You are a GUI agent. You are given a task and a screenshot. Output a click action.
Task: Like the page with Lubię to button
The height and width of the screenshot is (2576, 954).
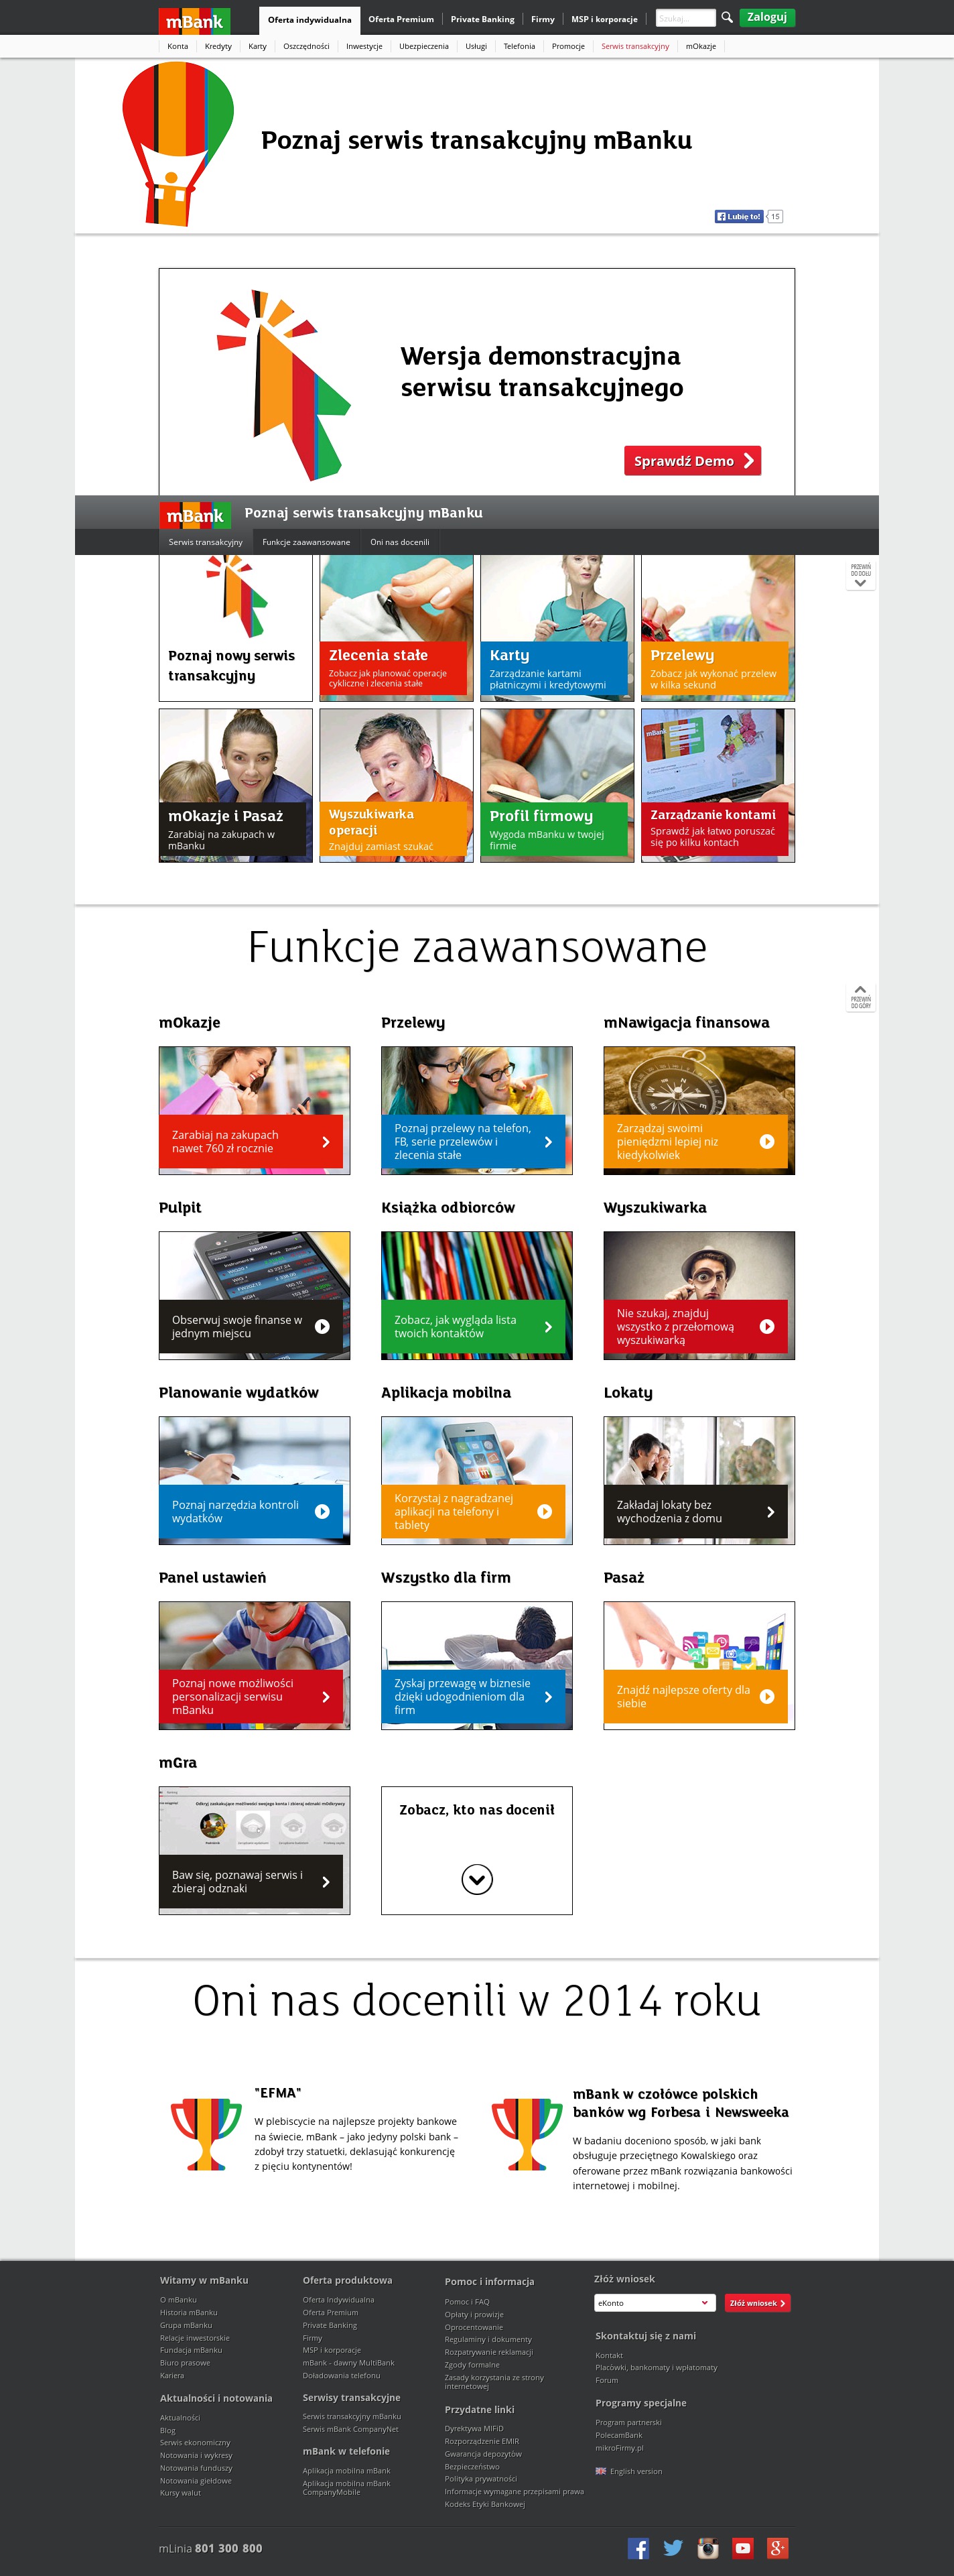[739, 216]
